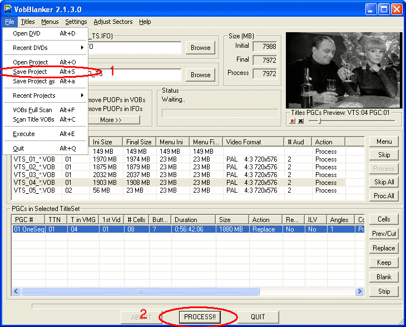
Task: Open the Cells button
Action: 384,219
